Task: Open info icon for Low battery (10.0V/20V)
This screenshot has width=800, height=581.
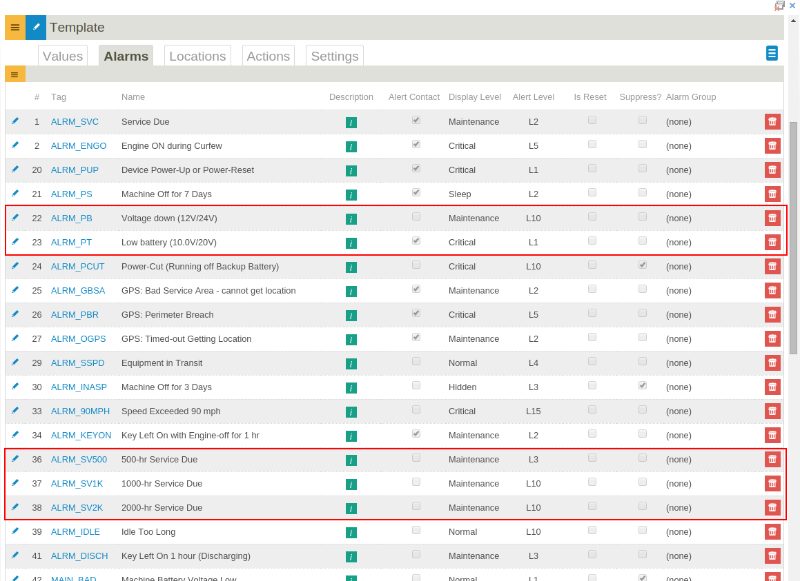Action: (351, 243)
